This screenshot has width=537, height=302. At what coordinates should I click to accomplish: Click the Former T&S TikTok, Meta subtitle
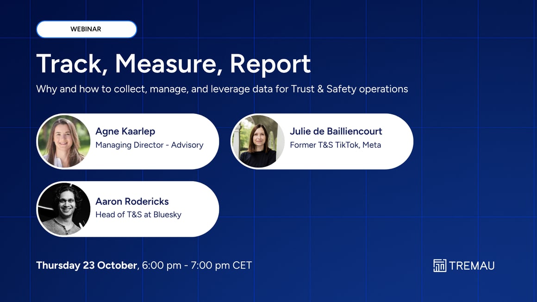pyautogui.click(x=335, y=145)
